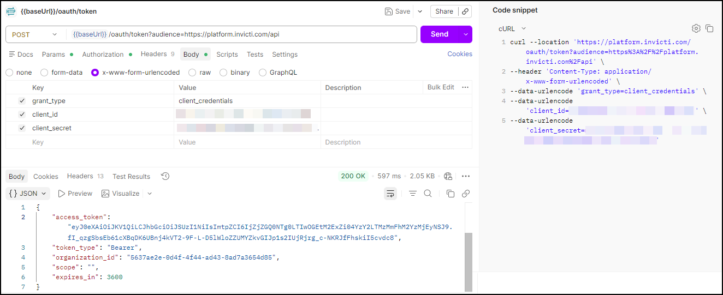The width and height of the screenshot is (723, 295).
Task: Uncheck the client_secret row checkbox
Action: [22, 128]
